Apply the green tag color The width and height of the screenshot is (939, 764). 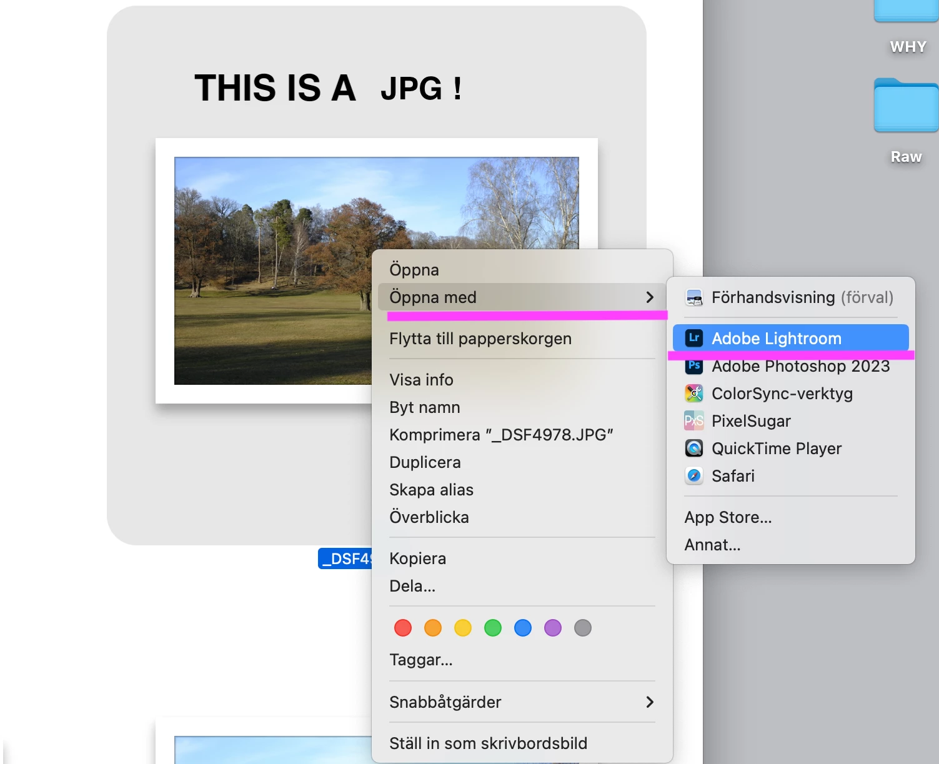point(493,628)
